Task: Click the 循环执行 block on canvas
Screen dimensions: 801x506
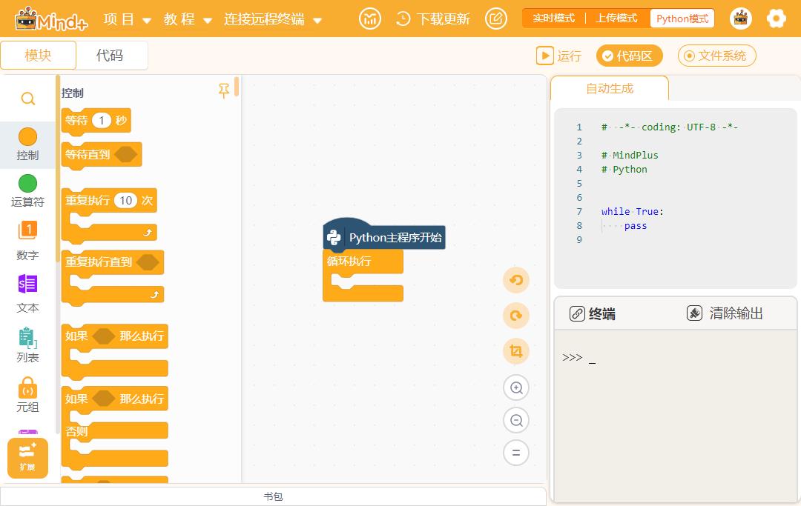Action: click(363, 276)
